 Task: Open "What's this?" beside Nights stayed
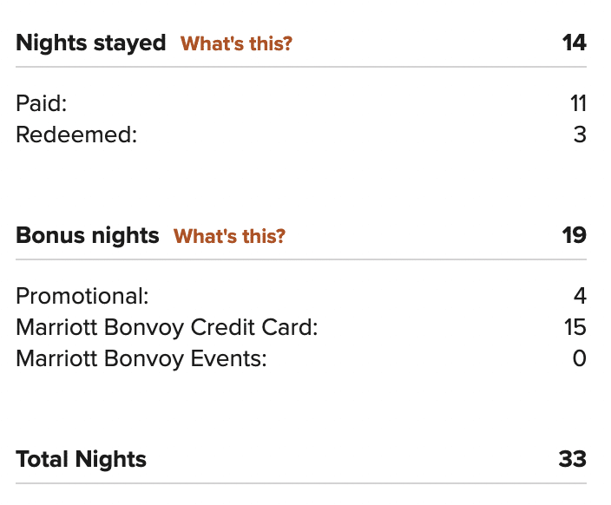[236, 43]
